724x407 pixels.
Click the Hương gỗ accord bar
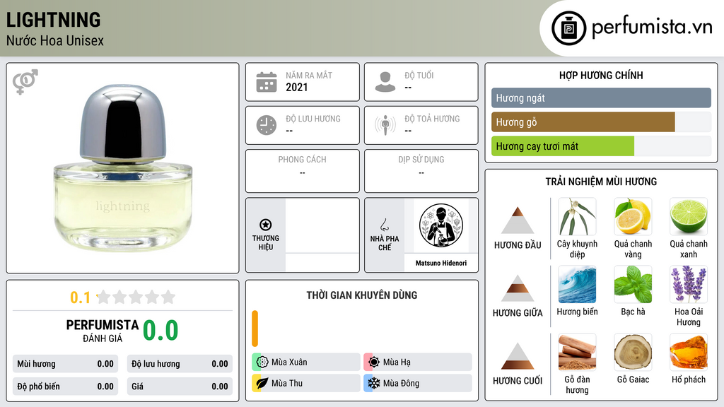pos(583,122)
